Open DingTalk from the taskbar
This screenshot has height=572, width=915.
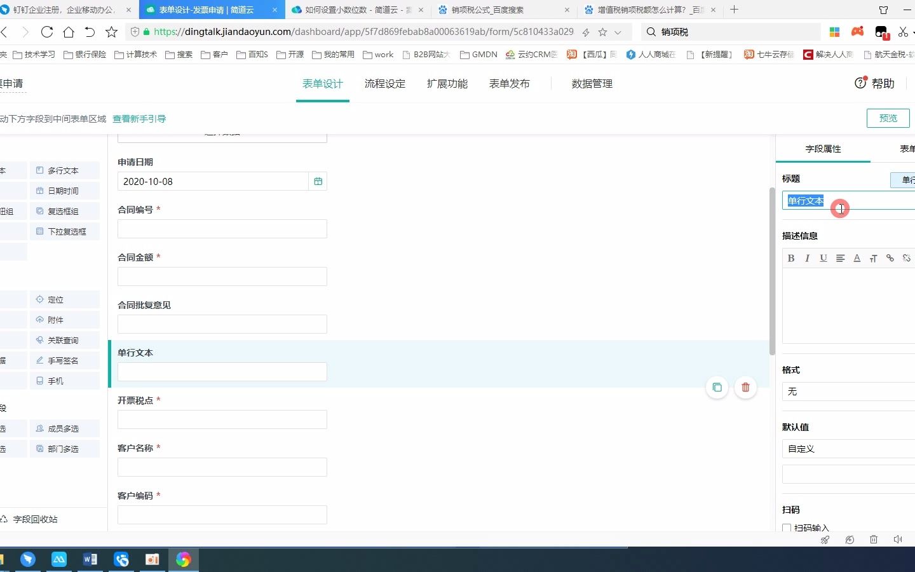28,559
